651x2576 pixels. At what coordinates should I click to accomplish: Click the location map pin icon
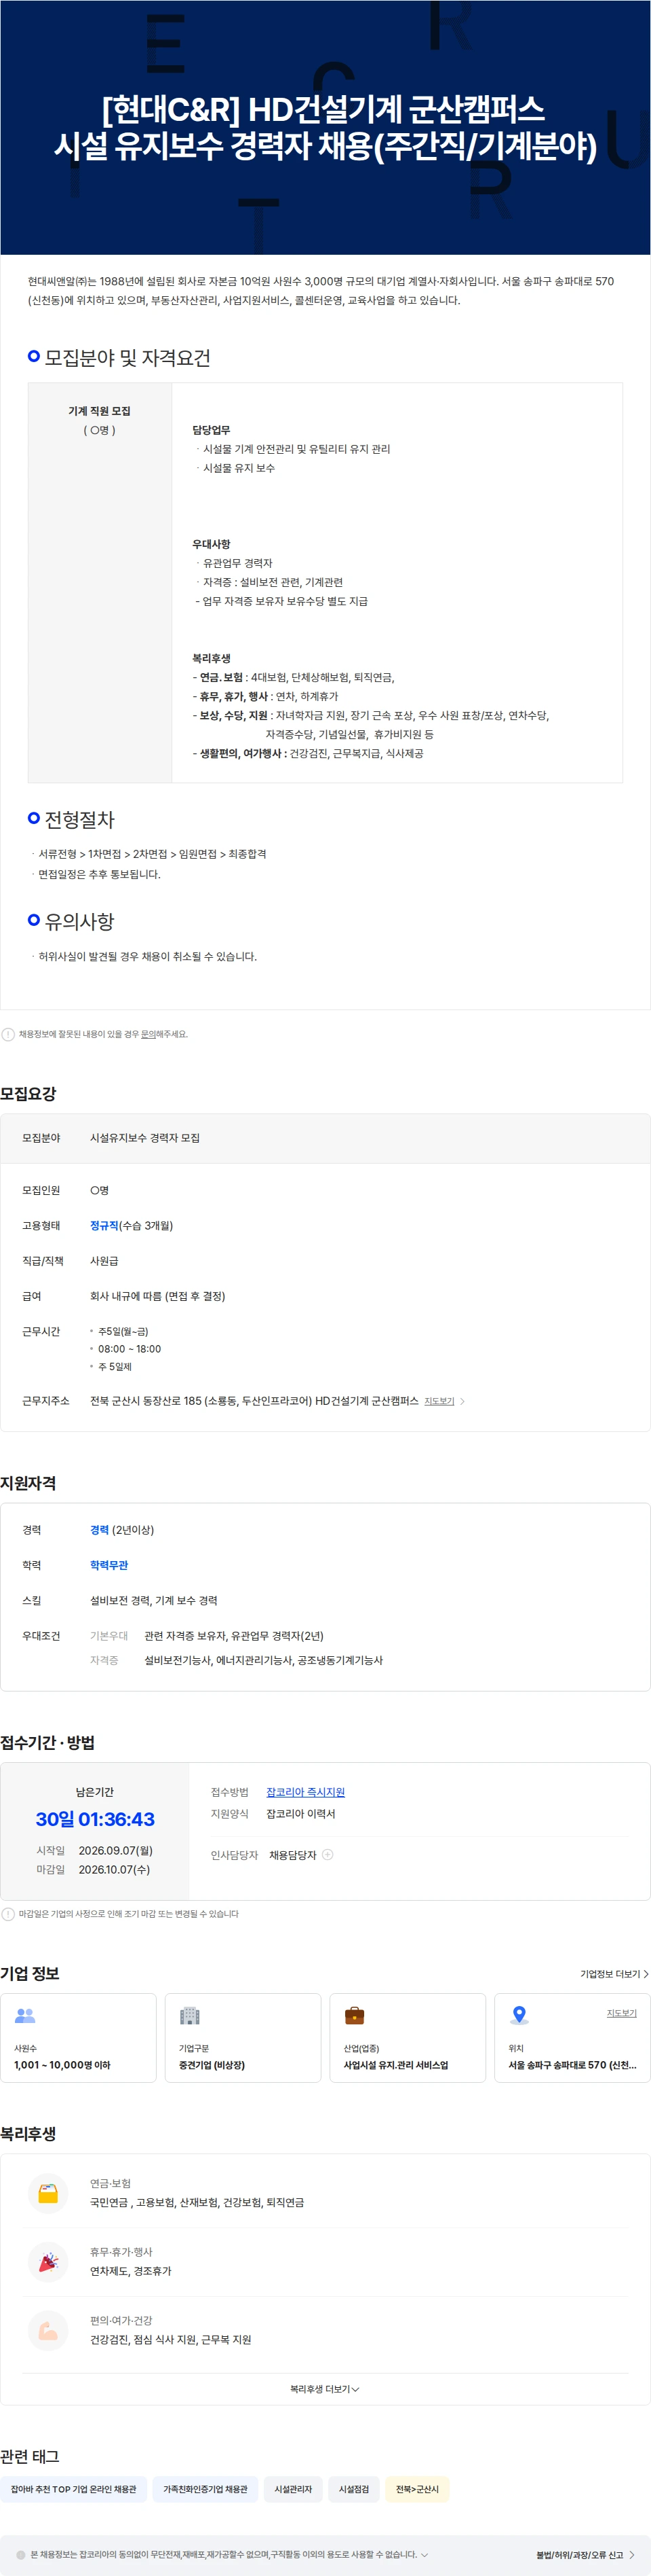tap(519, 2015)
